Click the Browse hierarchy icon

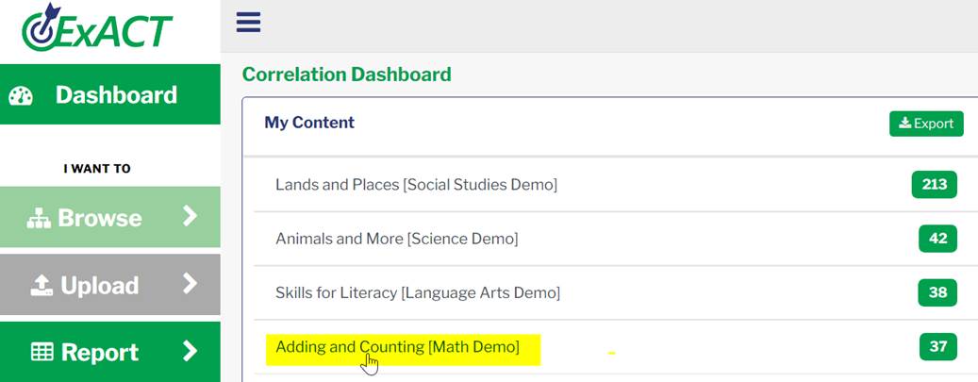tap(39, 219)
